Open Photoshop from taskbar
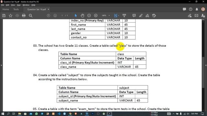Viewport: 207px width, 116px height. (93, 114)
